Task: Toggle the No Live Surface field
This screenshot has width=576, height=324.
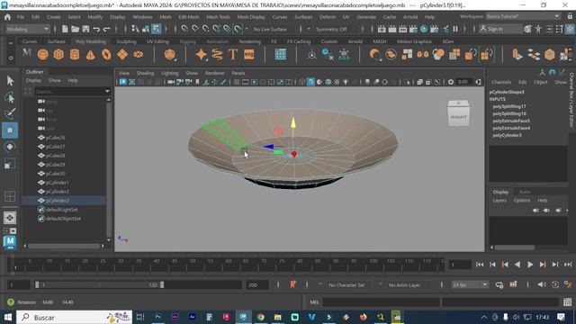Action: tap(270, 29)
